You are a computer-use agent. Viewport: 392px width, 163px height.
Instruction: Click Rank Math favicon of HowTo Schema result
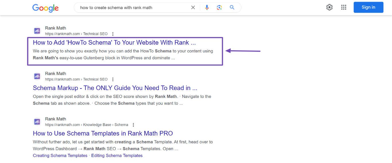(37, 31)
